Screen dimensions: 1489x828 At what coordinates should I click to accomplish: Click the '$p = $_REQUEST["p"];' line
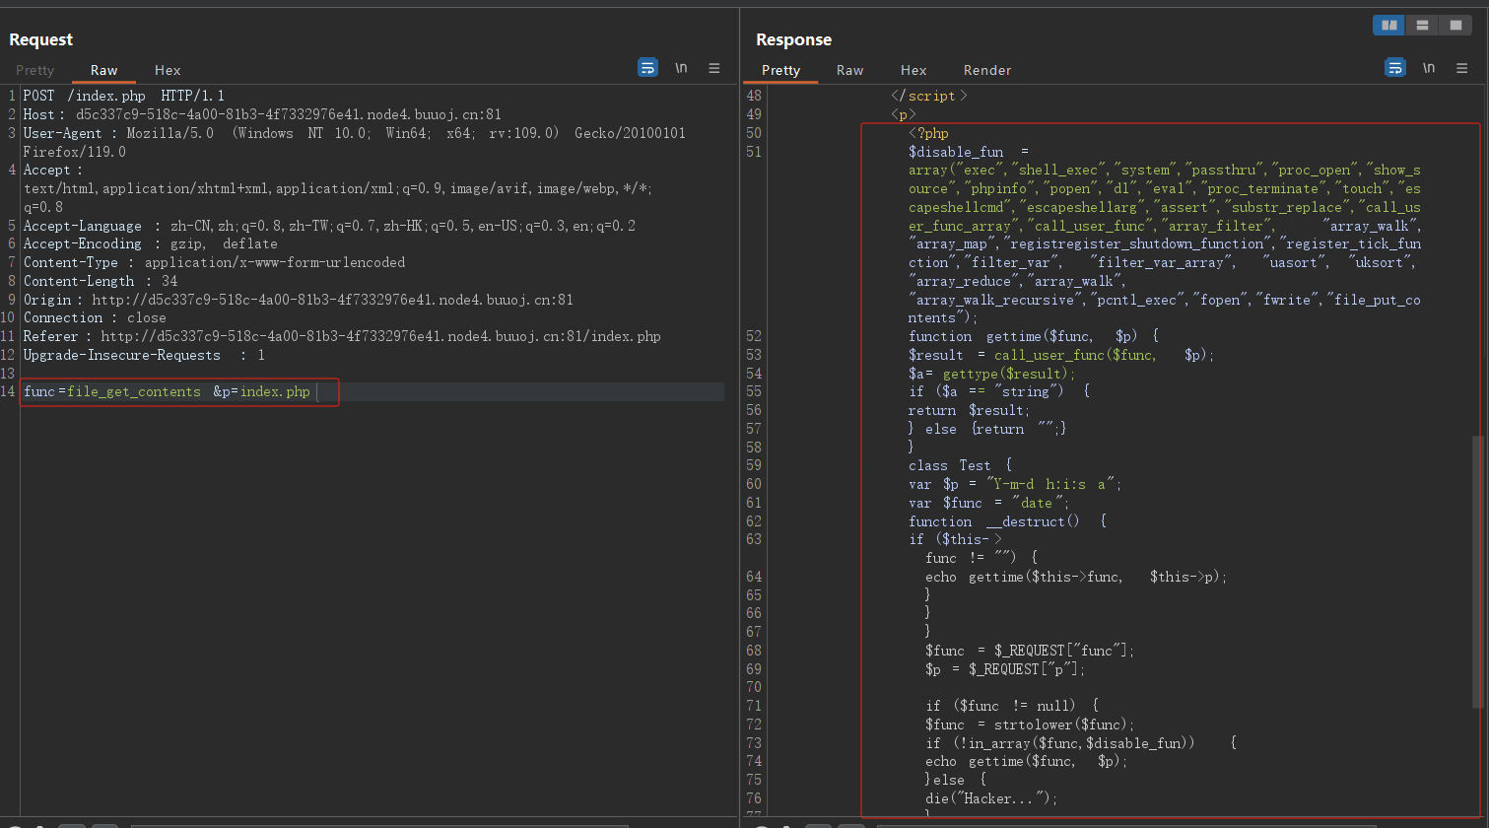point(1005,669)
